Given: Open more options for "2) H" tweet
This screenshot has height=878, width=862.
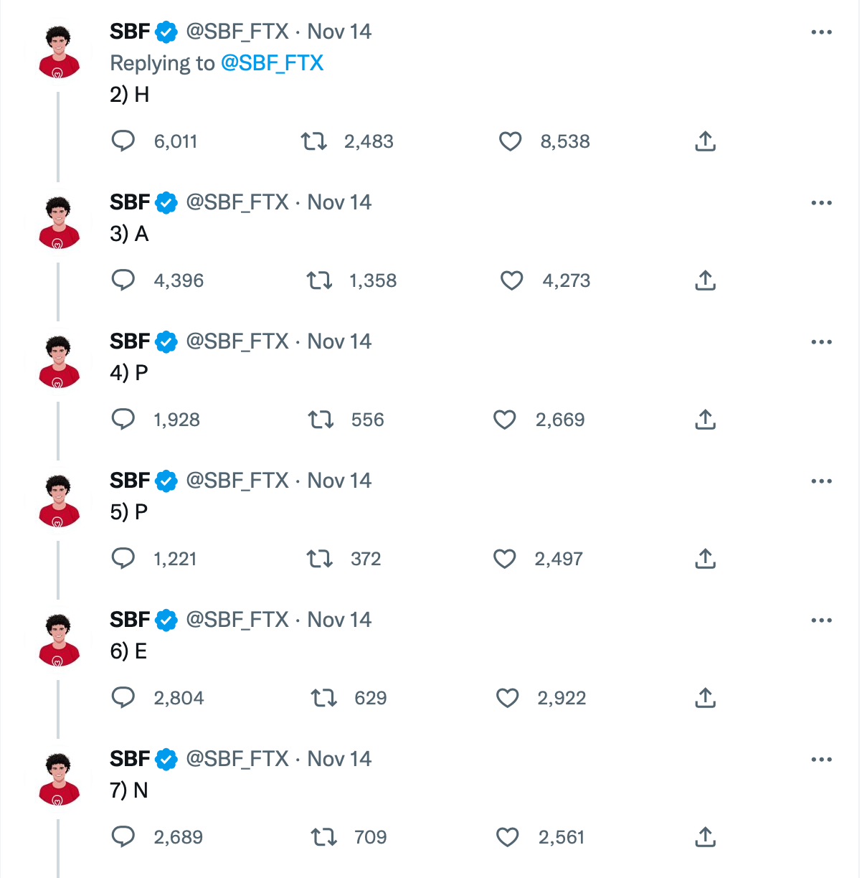Looking at the screenshot, I should [821, 32].
